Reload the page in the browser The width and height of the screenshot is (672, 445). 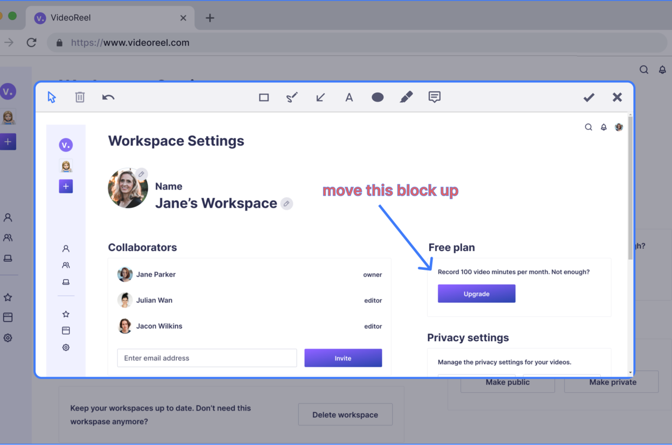tap(32, 43)
